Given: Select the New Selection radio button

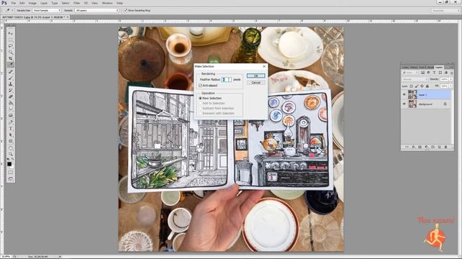Looking at the screenshot, I should click(201, 98).
